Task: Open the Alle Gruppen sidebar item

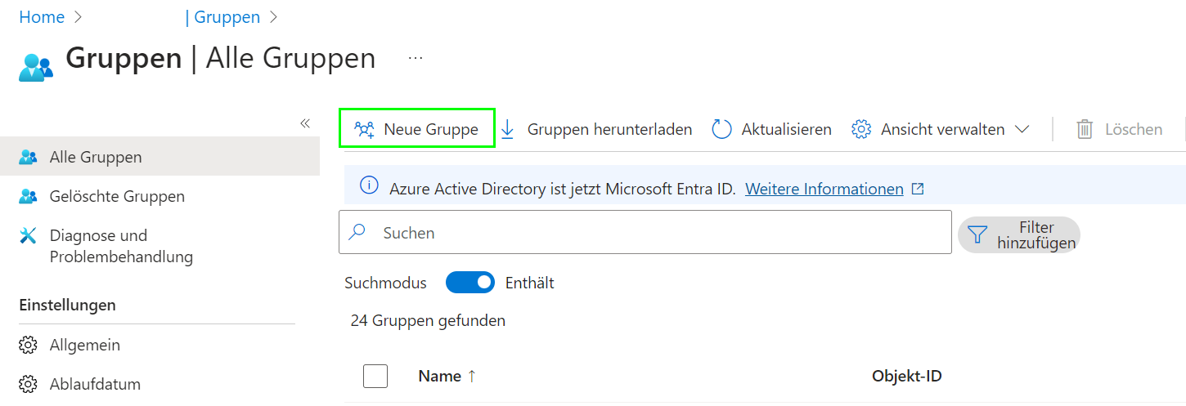Action: pos(159,157)
